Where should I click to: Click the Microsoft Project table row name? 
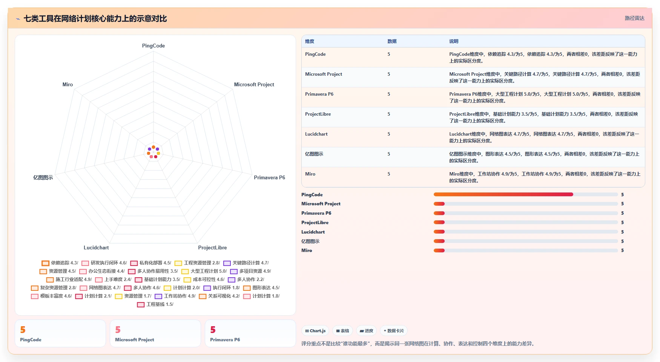click(x=324, y=74)
